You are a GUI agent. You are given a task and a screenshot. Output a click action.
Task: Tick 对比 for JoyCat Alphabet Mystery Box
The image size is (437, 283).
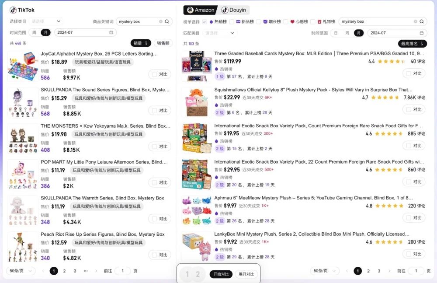154,74
